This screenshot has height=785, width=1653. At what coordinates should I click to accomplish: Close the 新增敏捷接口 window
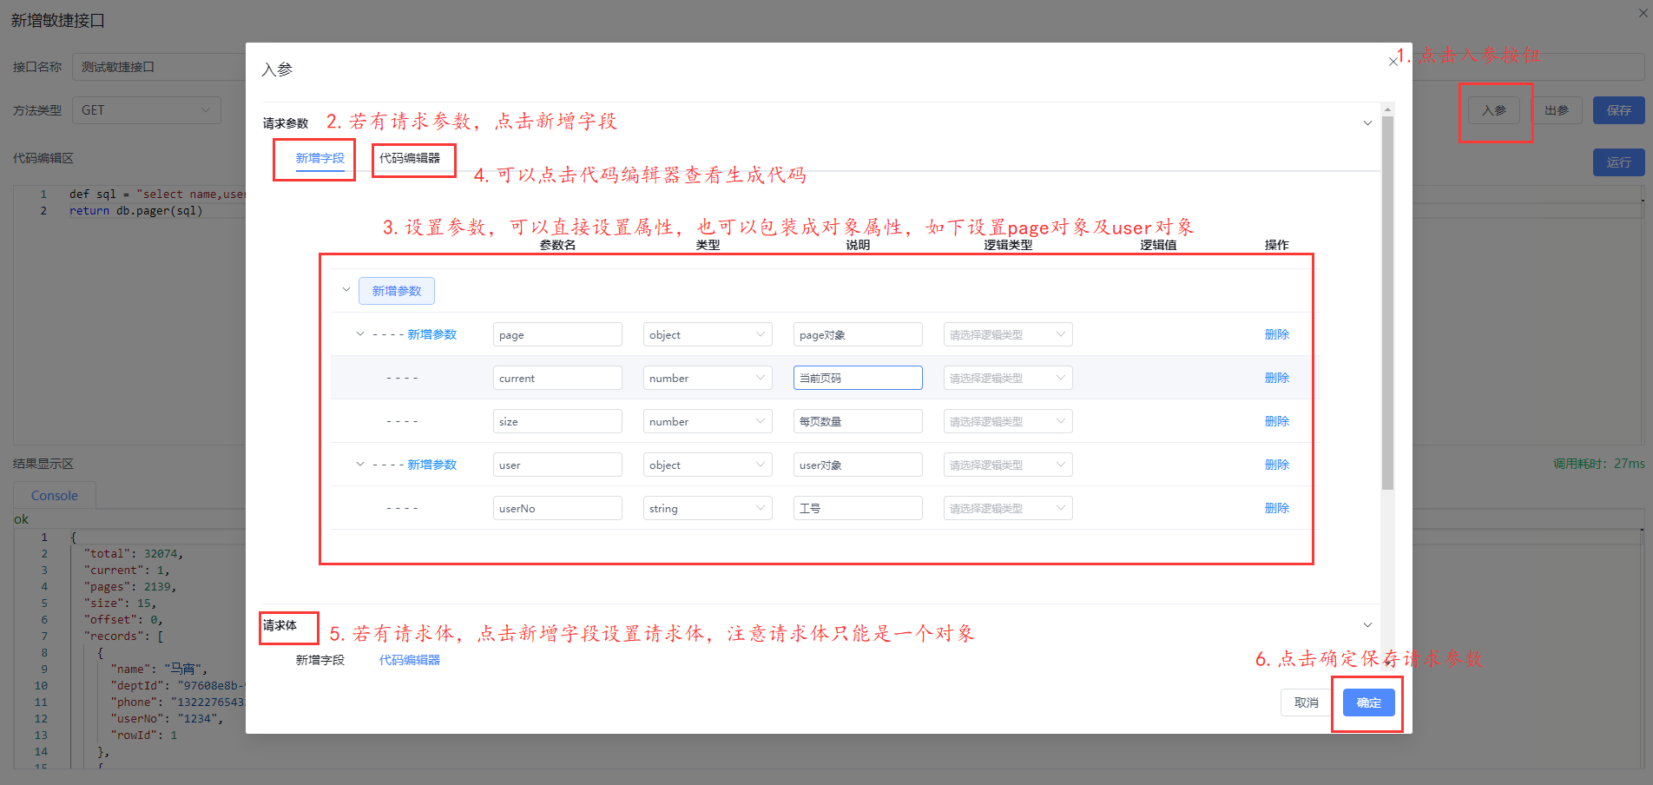pyautogui.click(x=1642, y=13)
